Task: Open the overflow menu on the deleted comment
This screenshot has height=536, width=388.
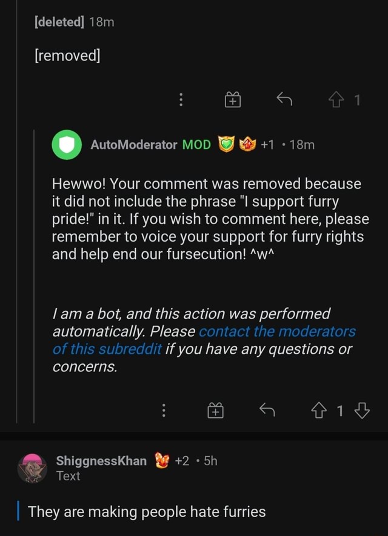Action: (x=180, y=100)
